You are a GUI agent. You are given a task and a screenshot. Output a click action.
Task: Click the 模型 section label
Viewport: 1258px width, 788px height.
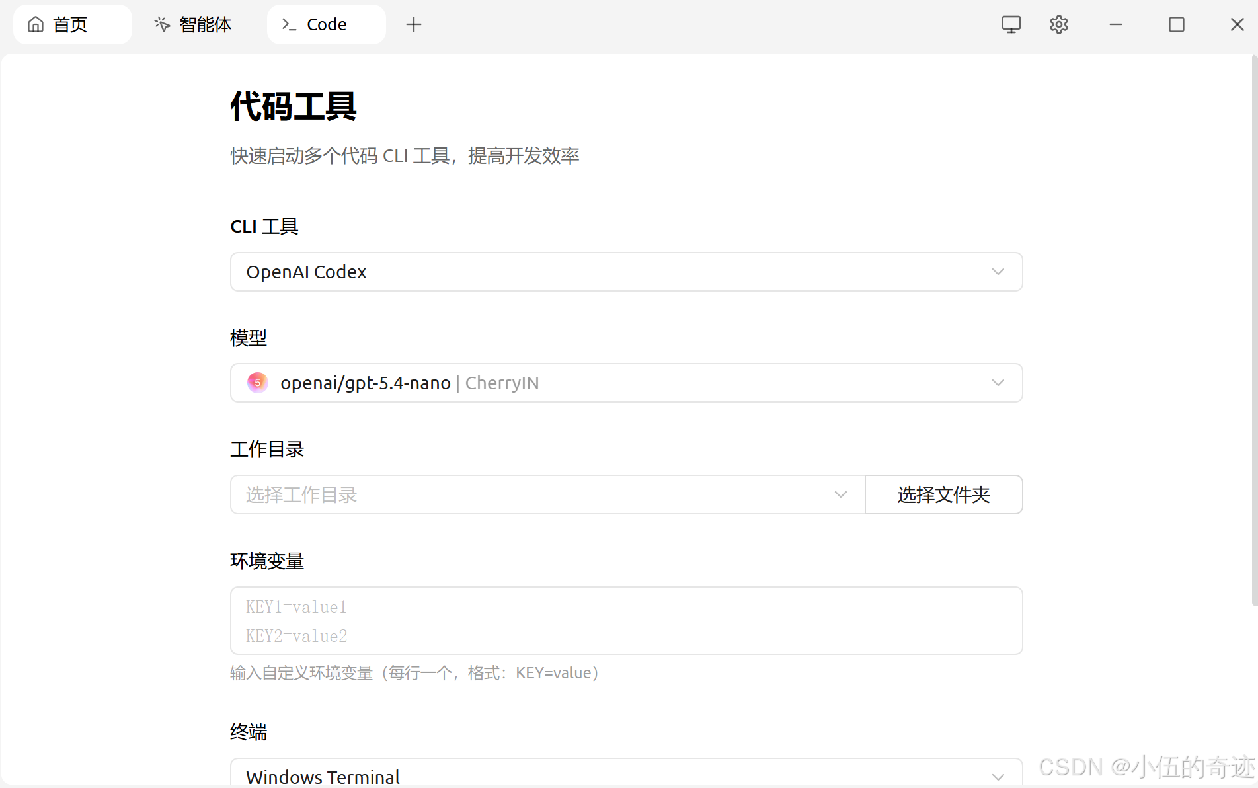[x=249, y=338]
